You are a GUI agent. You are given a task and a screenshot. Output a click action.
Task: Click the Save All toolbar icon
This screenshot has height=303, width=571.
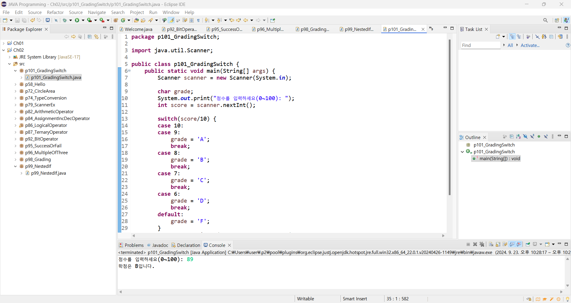point(24,20)
